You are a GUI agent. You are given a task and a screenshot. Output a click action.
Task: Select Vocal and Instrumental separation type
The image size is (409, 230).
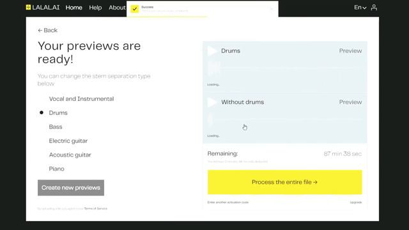81,99
